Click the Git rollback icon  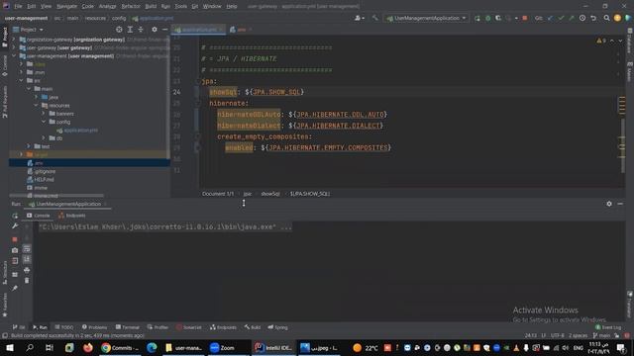(x=593, y=18)
